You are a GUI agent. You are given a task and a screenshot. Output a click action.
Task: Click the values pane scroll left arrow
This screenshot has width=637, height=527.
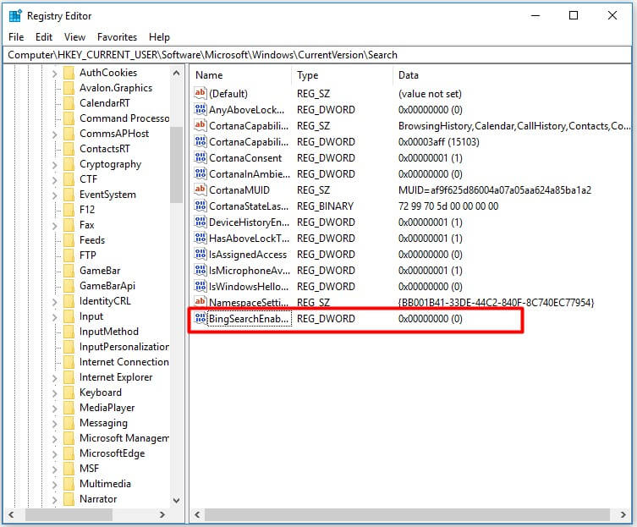pos(197,515)
